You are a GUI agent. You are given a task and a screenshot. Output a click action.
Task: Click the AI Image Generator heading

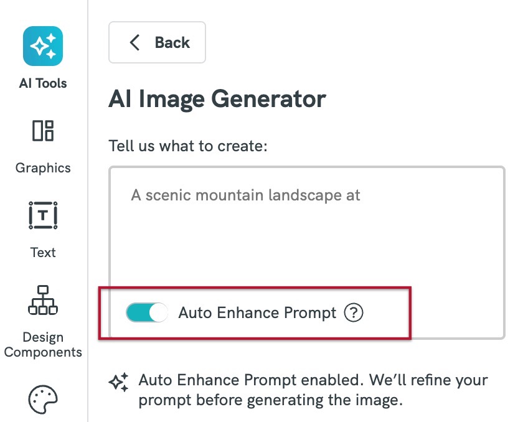[217, 99]
